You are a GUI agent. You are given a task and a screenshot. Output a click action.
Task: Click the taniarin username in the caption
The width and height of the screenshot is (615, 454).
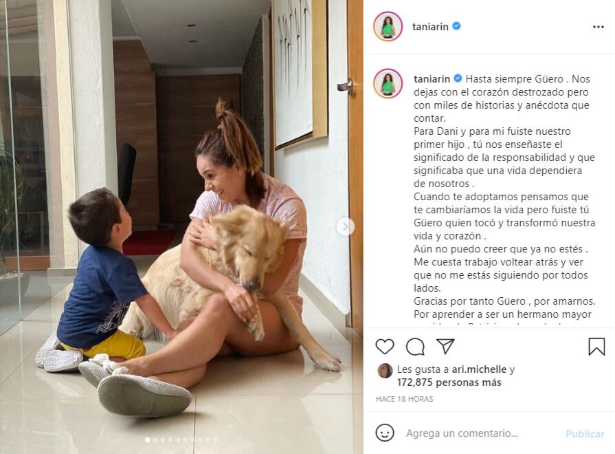432,79
